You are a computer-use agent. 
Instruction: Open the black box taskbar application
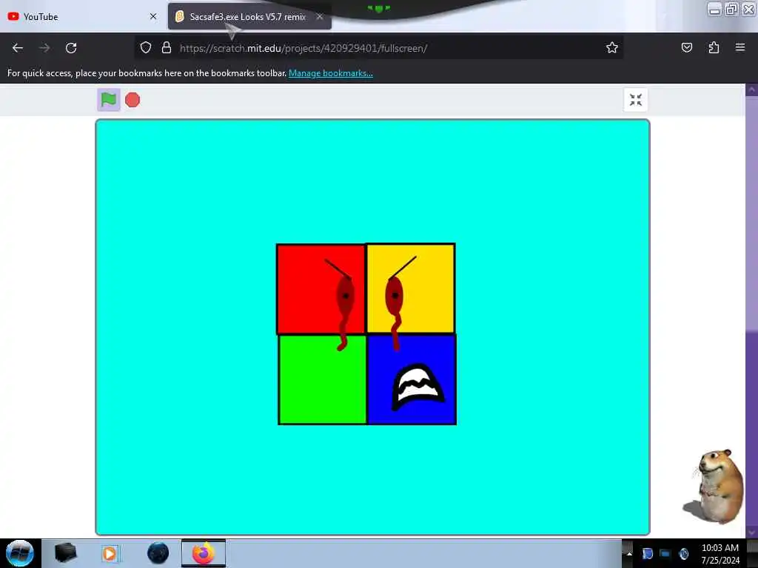pyautogui.click(x=66, y=553)
